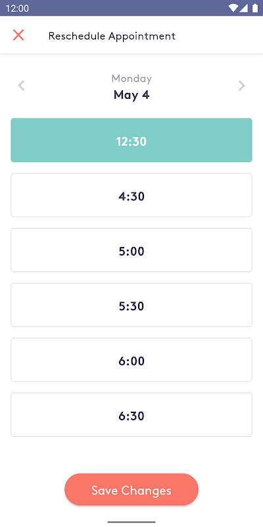Close the Reschedule Appointment screen
This screenshot has width=263, height=527.
pyautogui.click(x=18, y=36)
